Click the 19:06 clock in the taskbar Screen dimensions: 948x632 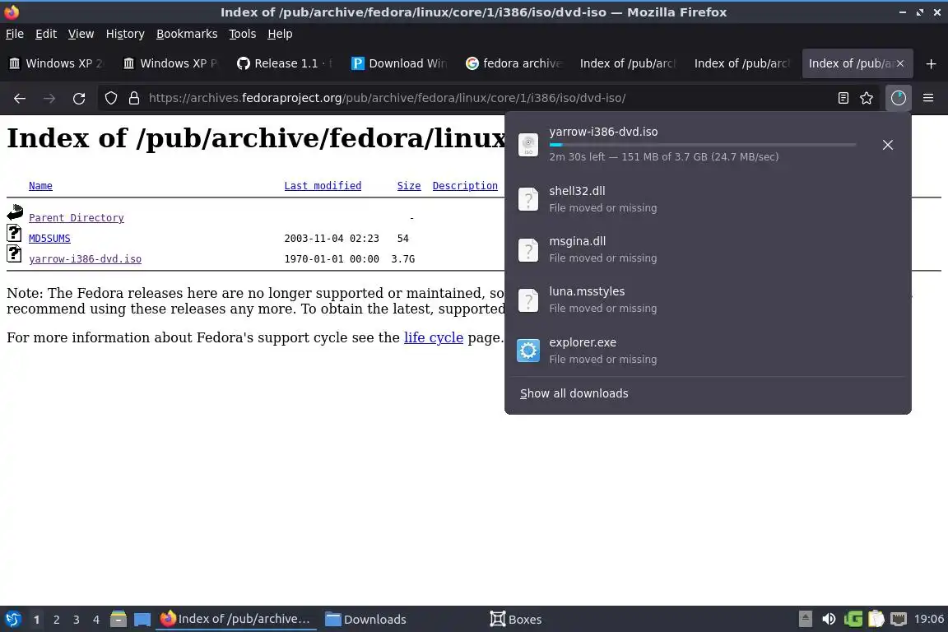tap(928, 619)
